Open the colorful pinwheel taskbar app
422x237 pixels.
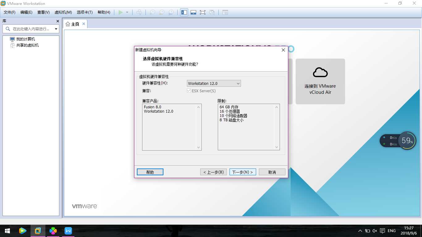tap(53, 231)
